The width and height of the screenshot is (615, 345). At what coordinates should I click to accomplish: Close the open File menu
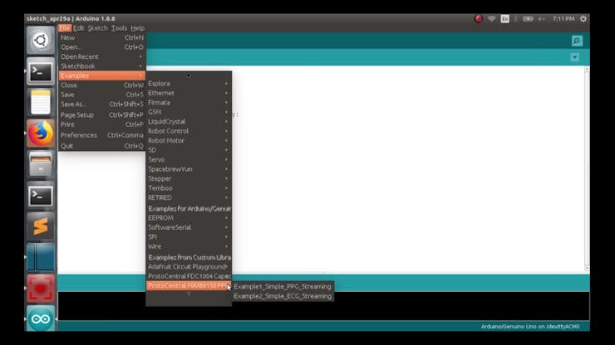(x=65, y=28)
